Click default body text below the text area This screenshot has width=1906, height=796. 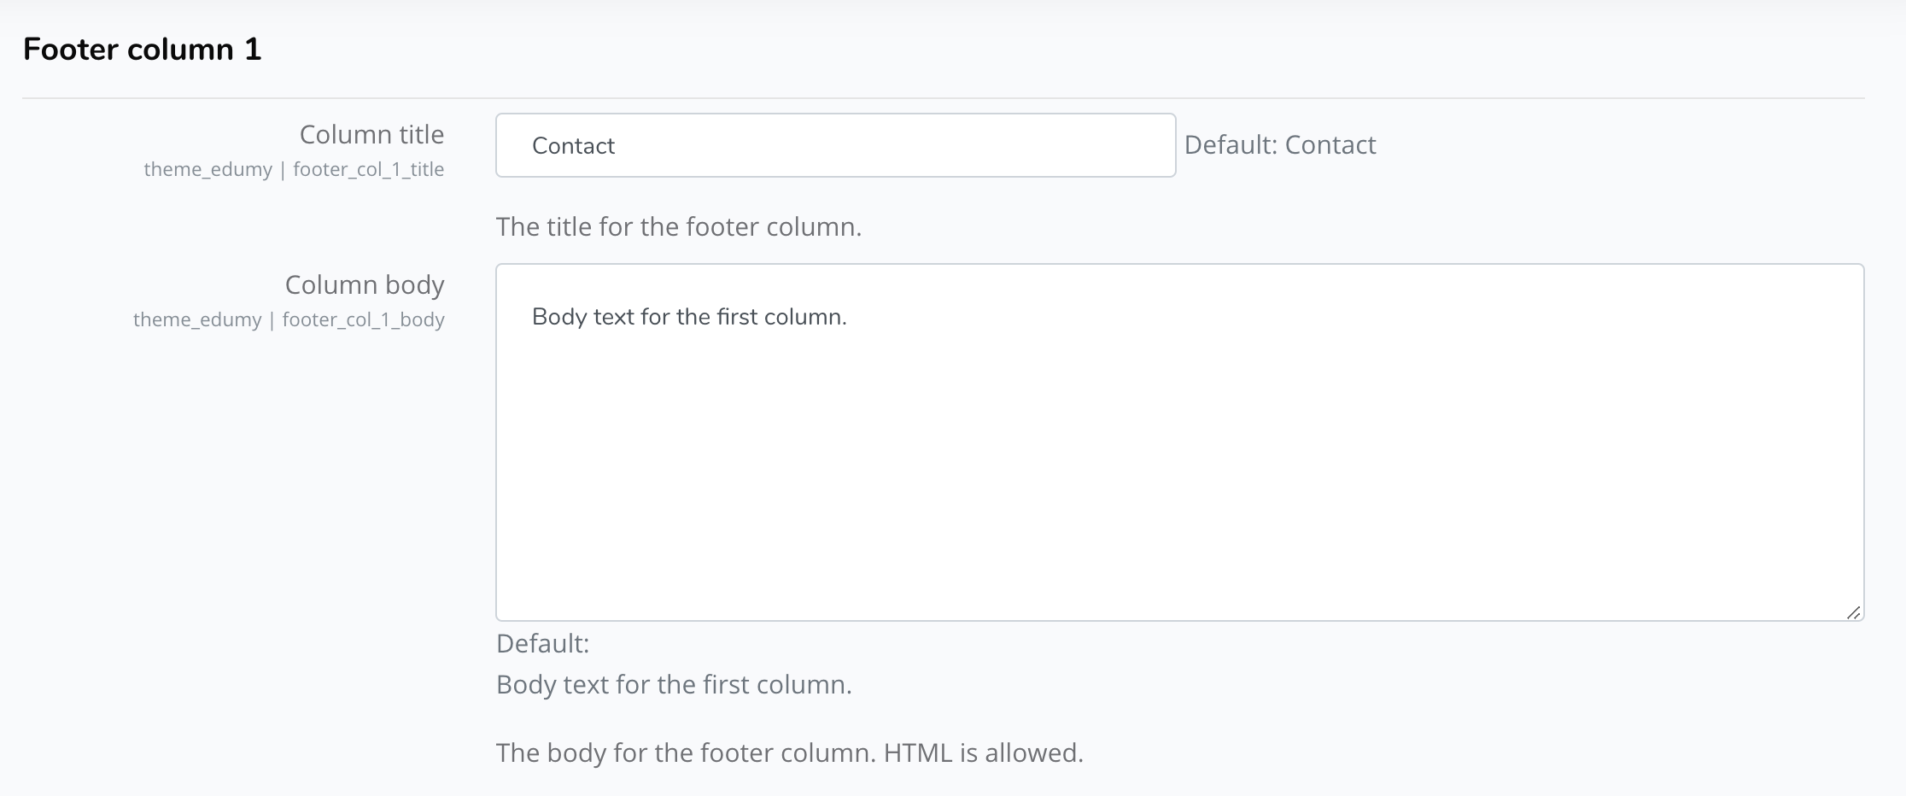[x=674, y=684]
